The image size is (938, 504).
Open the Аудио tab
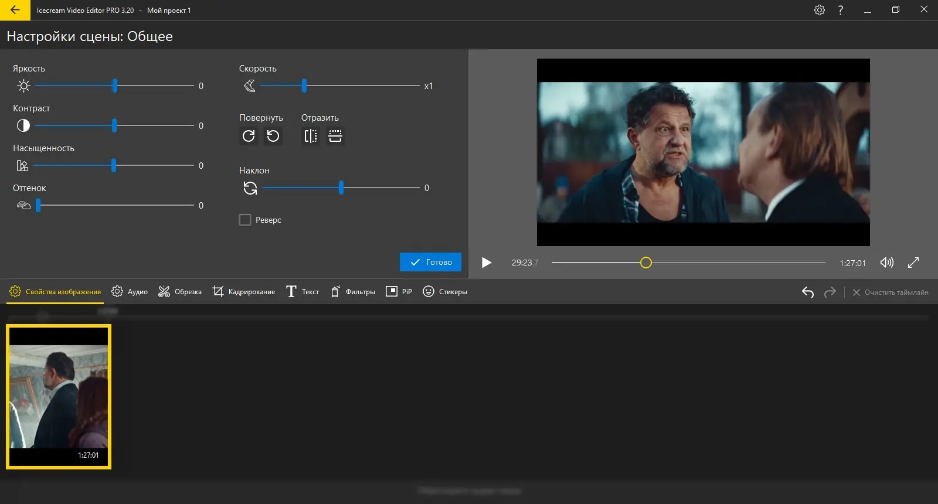point(130,292)
